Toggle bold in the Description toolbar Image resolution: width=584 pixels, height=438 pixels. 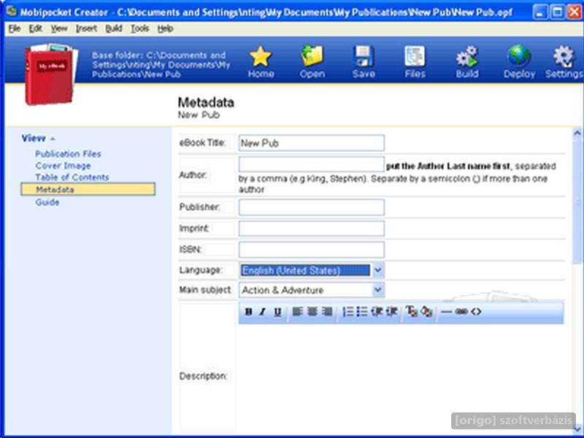248,312
